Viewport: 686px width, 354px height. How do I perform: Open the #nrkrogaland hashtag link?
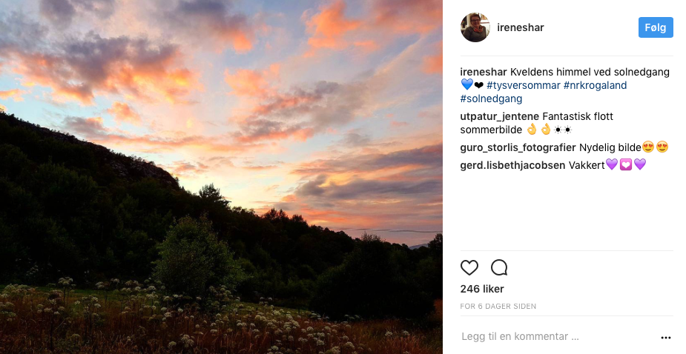pos(595,85)
